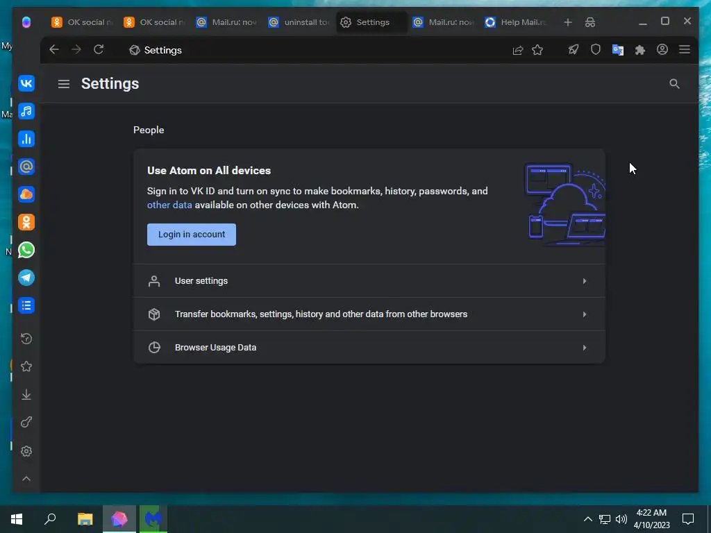Image resolution: width=711 pixels, height=533 pixels.
Task: Click the Atom browser taskbar icon
Action: [119, 519]
